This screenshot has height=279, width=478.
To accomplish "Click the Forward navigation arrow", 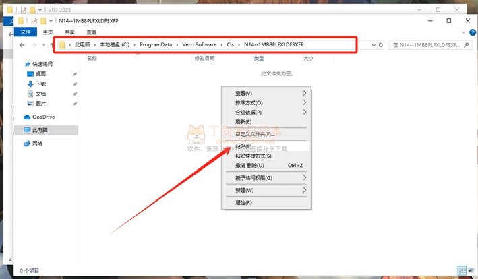I will click(34, 45).
